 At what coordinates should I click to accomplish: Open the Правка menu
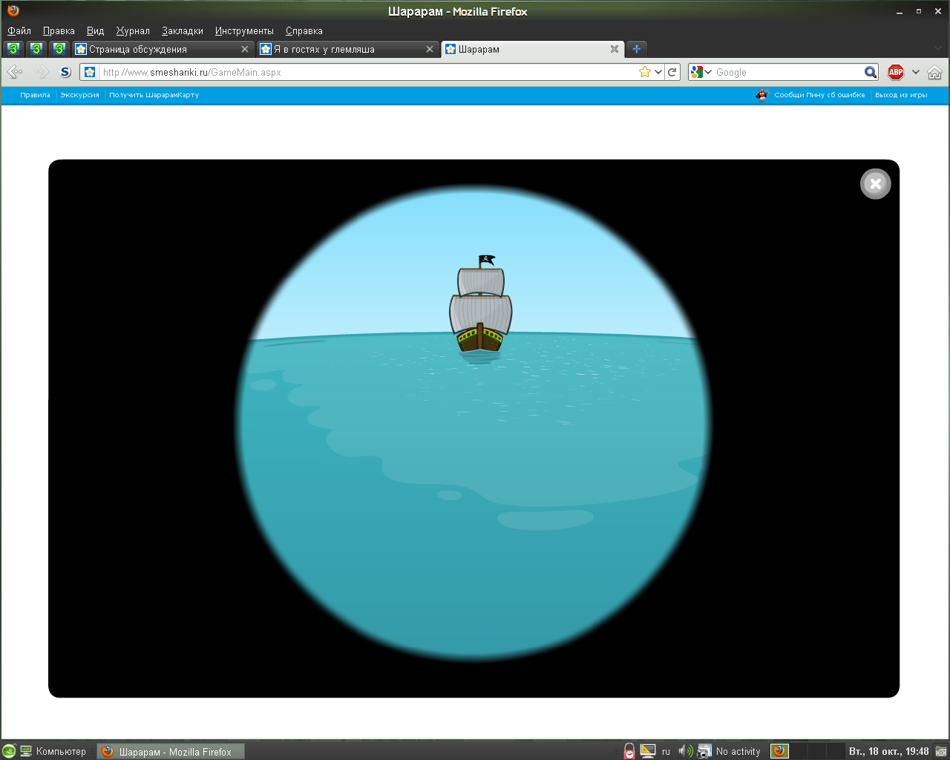click(x=59, y=30)
